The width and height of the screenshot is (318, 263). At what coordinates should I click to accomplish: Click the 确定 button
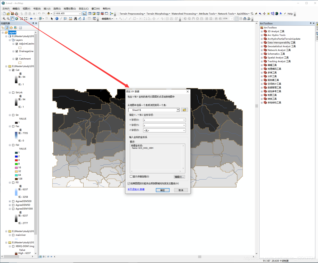pos(162,190)
